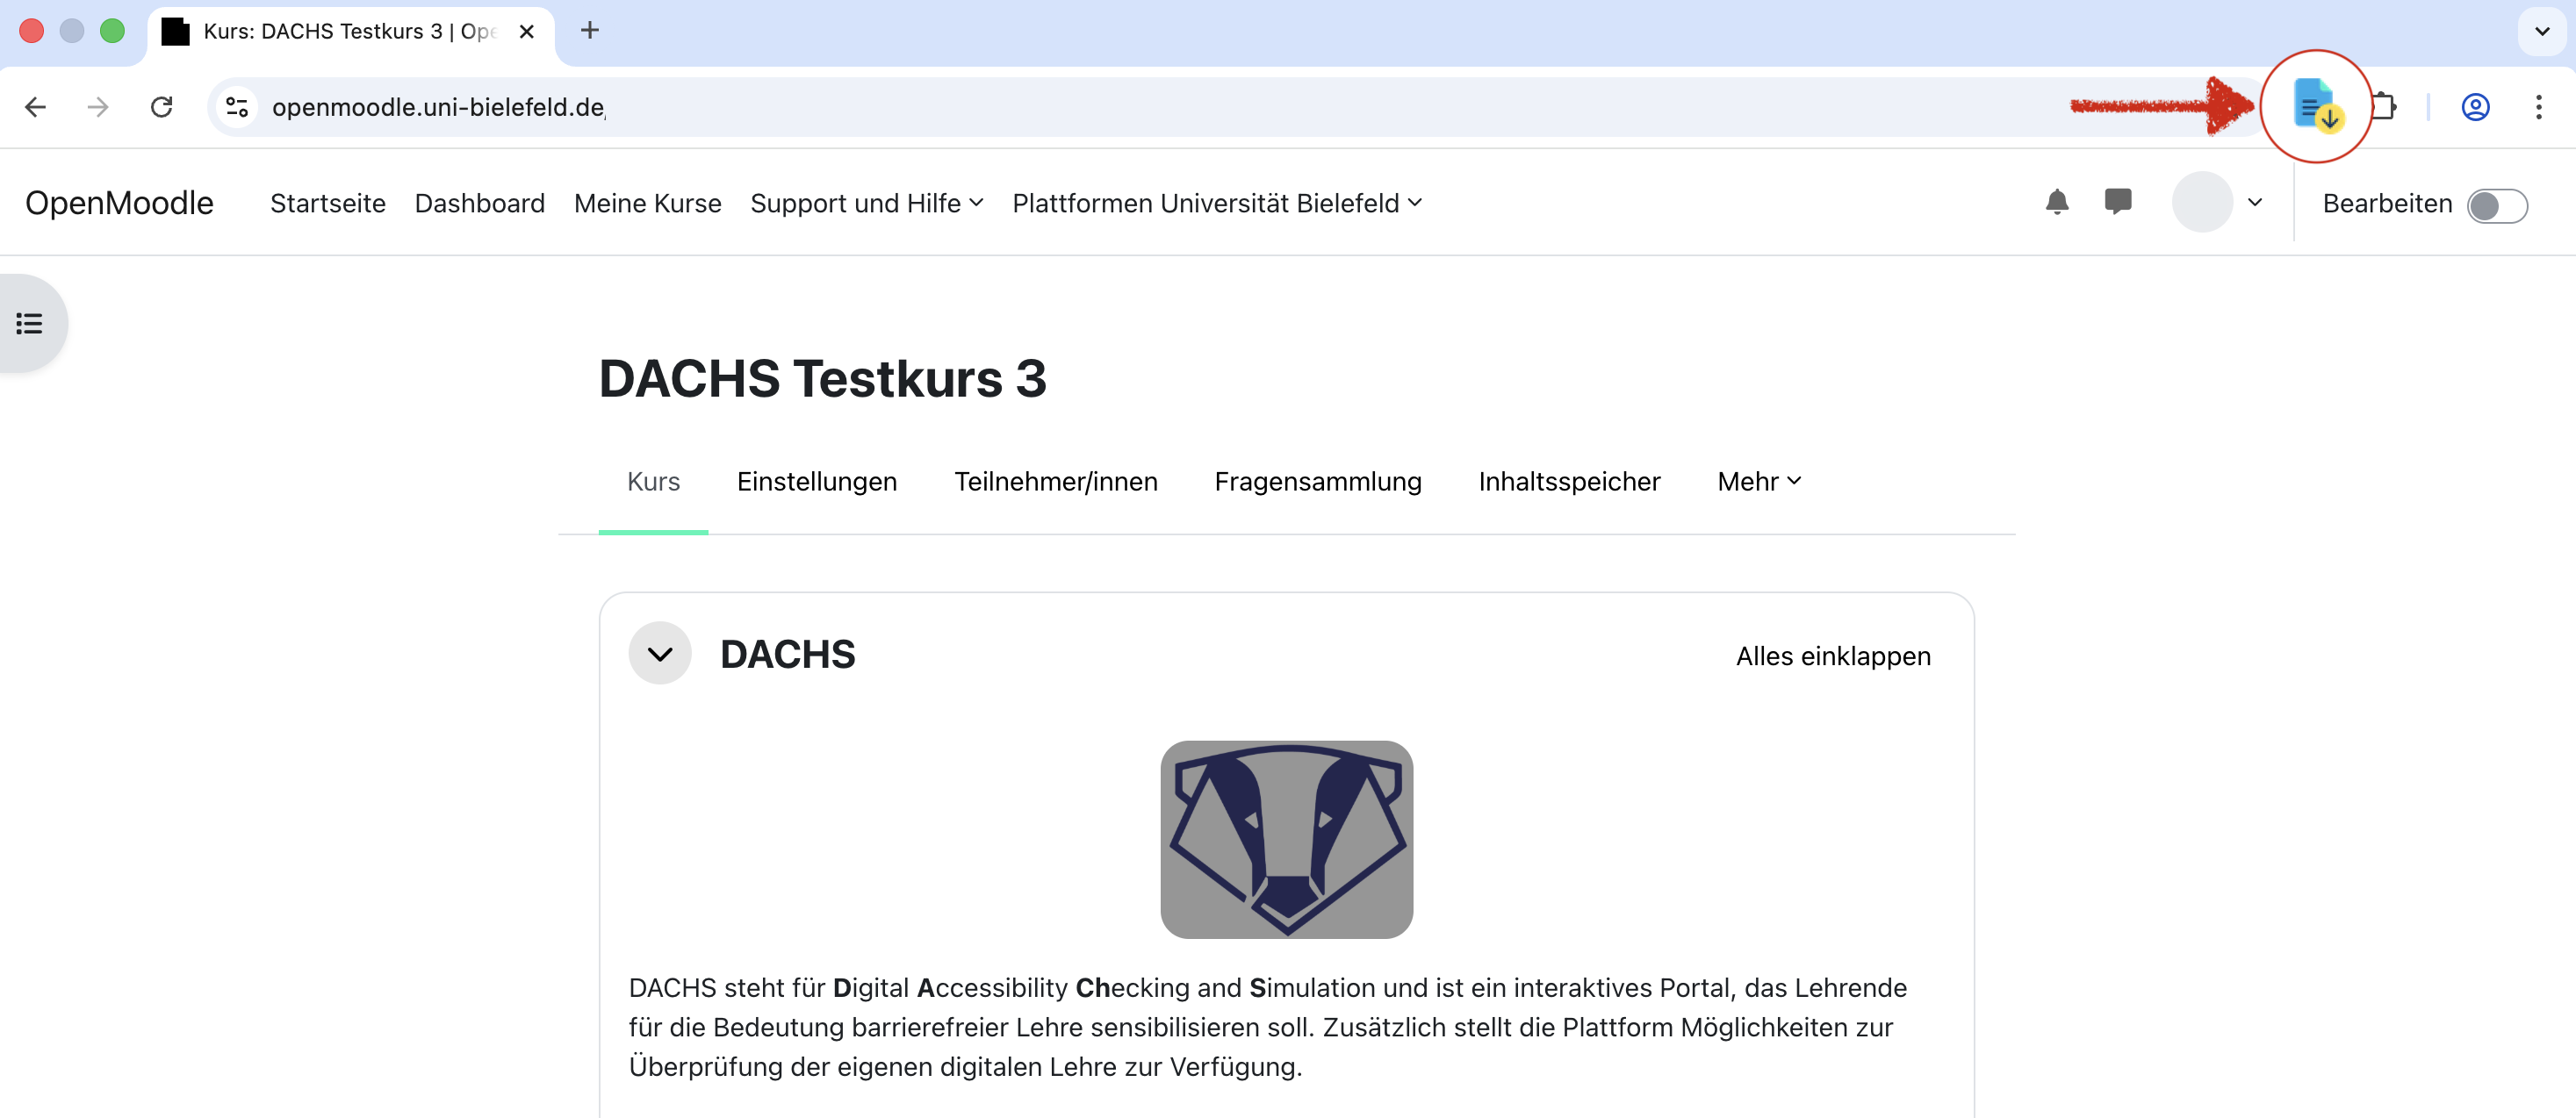
Task: Open the Chrome three-dot menu
Action: click(2539, 107)
